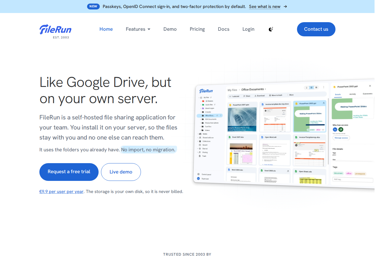Select Recent in the preview sidebar
379x266 pixels.
203,145
